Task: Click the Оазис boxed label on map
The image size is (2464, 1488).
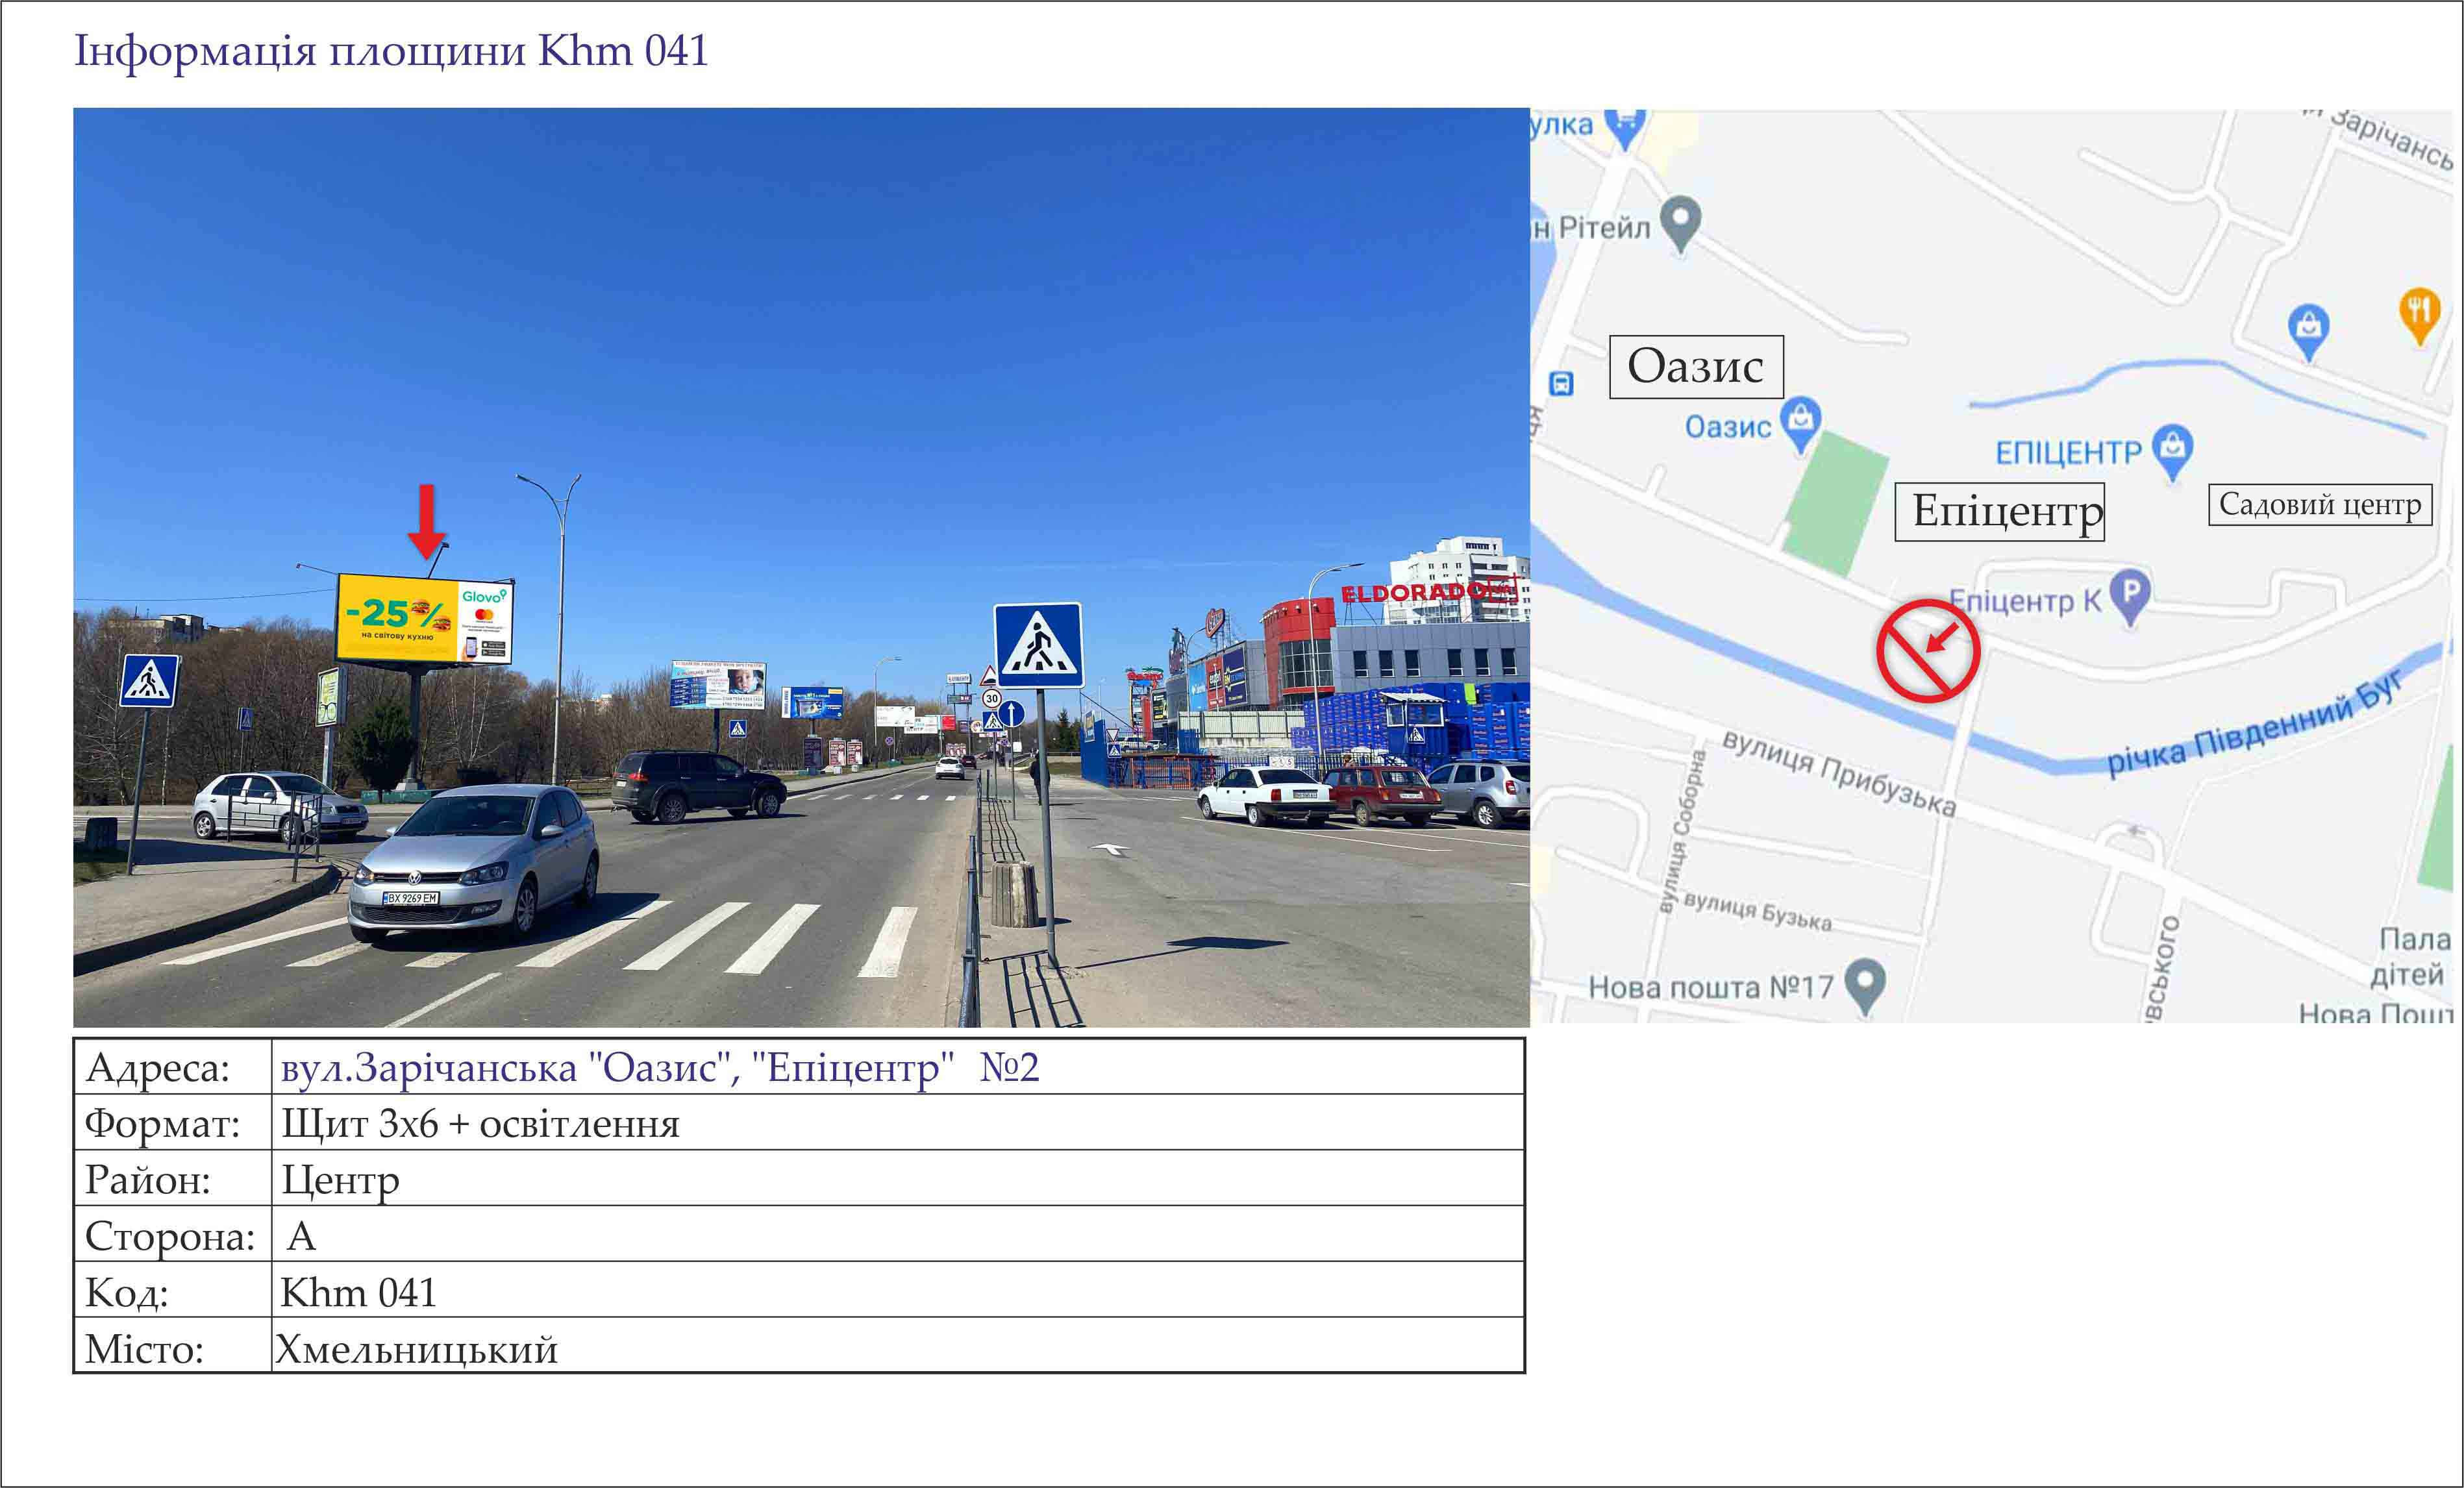Action: pos(1696,367)
